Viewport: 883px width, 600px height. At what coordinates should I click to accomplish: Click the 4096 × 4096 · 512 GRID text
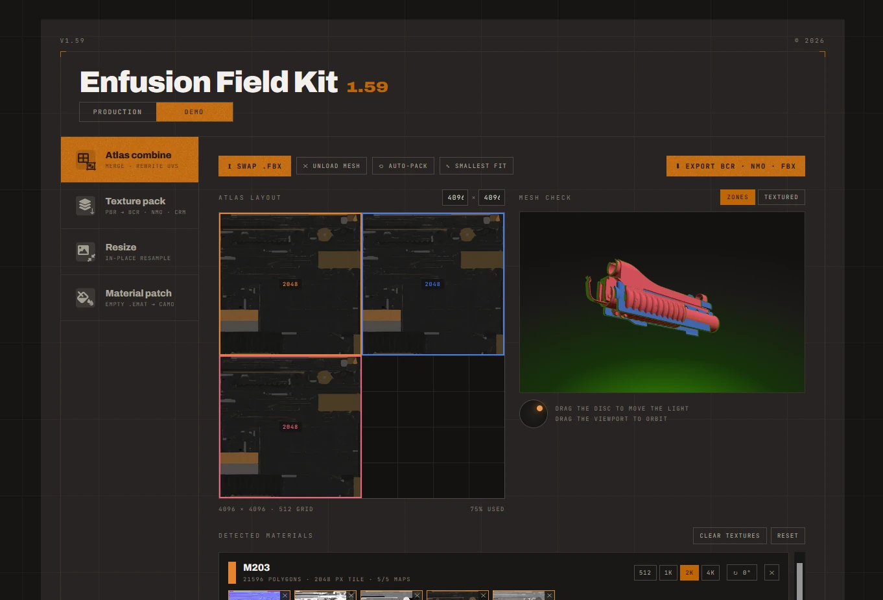(266, 509)
